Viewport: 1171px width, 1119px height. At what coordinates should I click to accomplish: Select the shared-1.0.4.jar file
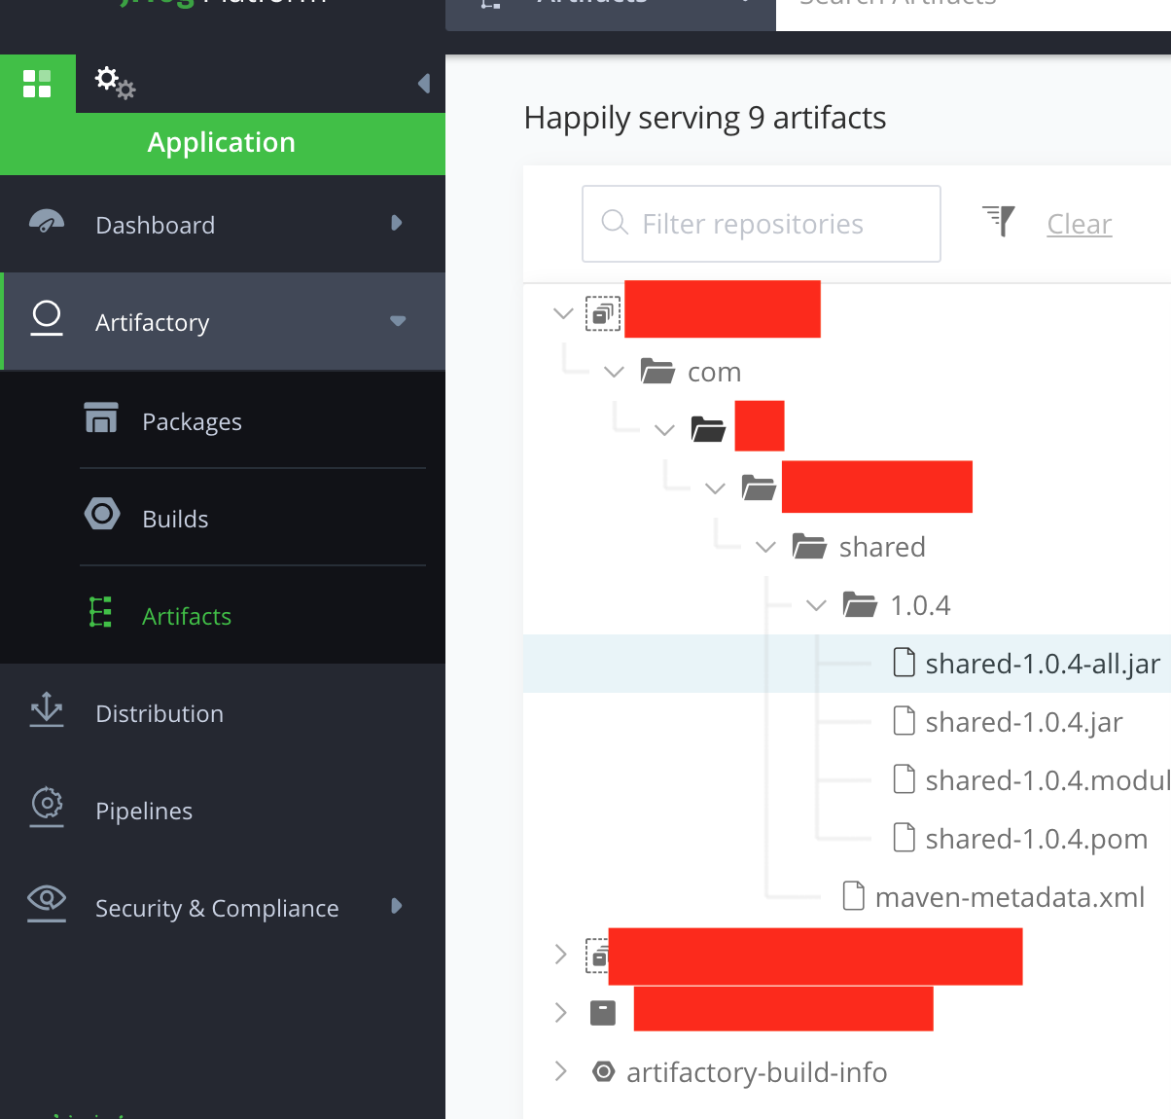click(1024, 722)
